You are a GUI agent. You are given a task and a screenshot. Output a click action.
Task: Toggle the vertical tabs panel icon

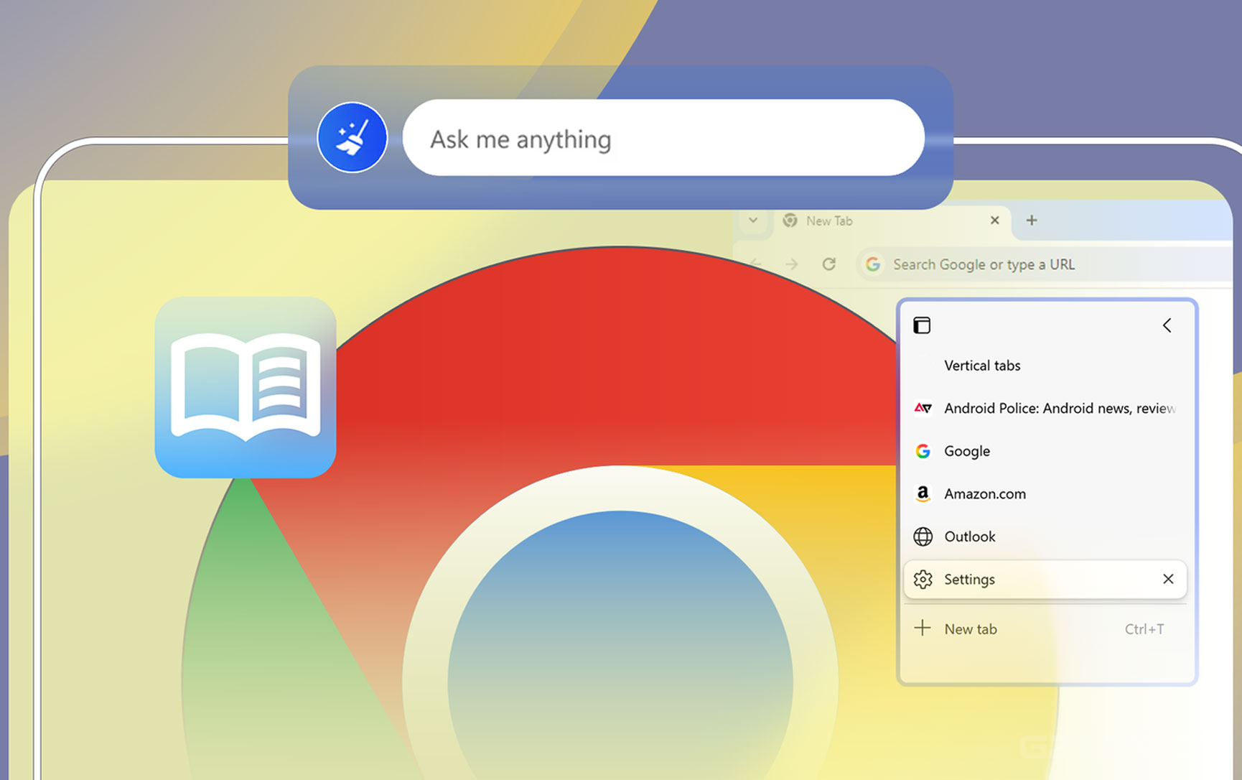(922, 325)
